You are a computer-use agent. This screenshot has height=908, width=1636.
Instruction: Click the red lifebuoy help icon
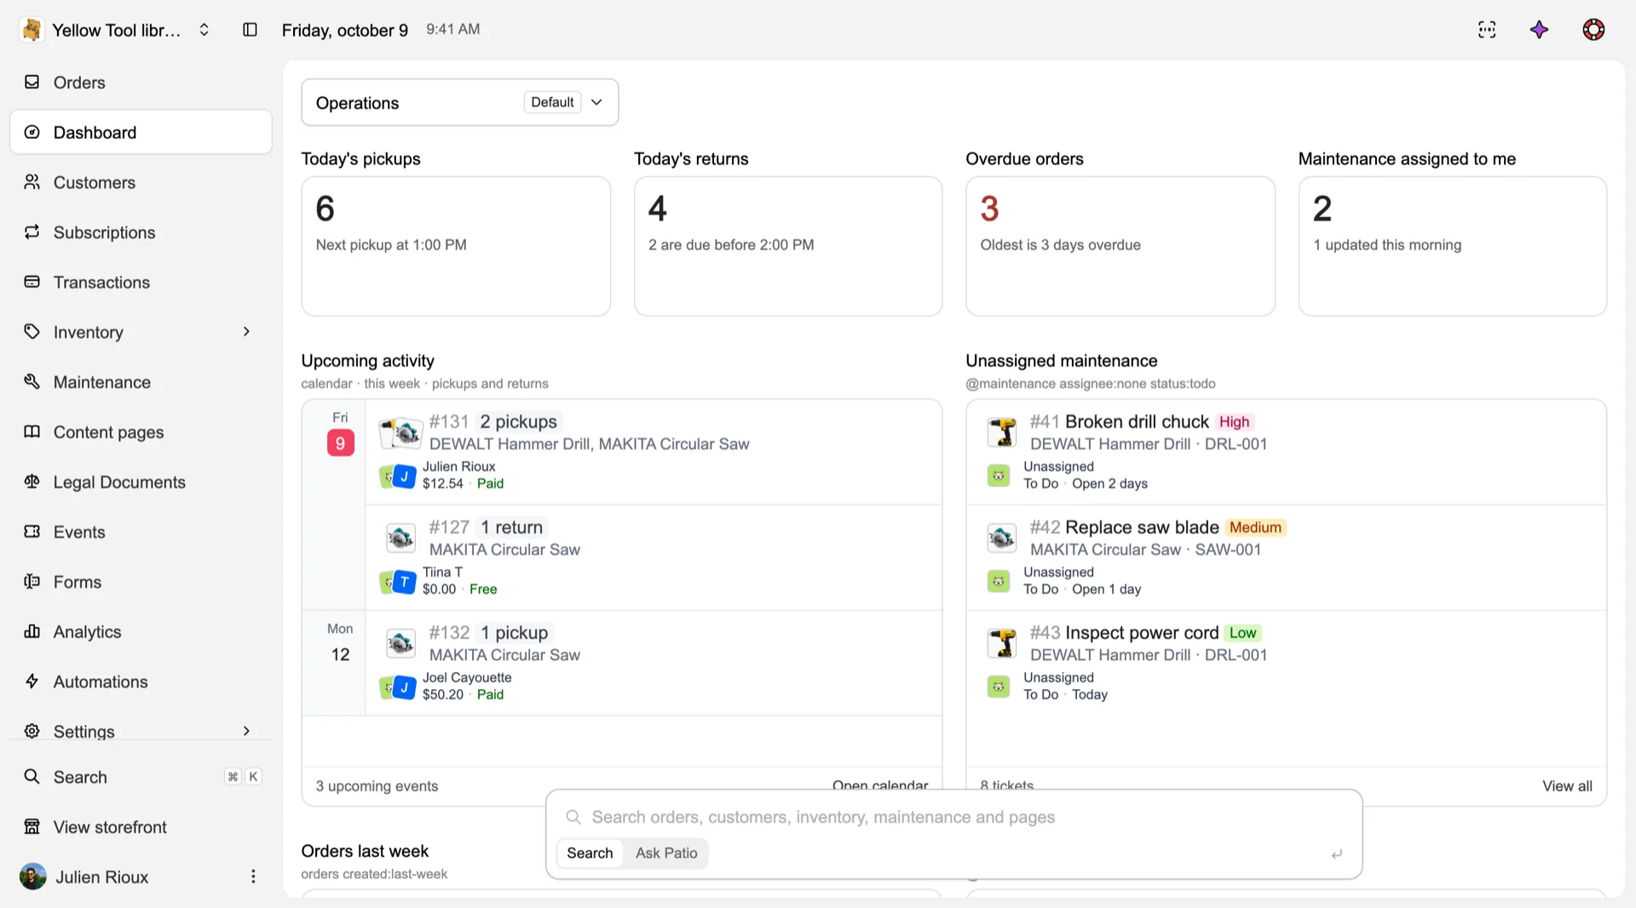pyautogui.click(x=1593, y=30)
